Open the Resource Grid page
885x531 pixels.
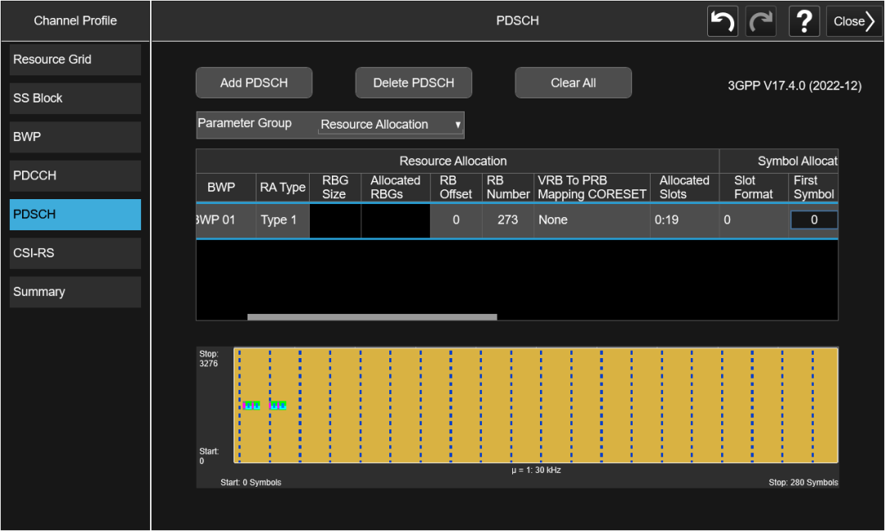(75, 60)
